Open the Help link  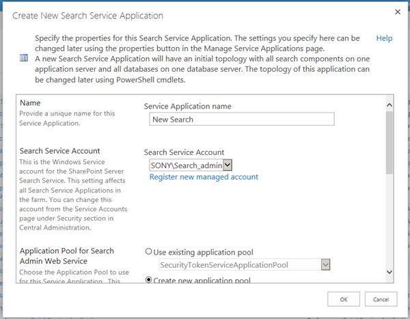(384, 38)
